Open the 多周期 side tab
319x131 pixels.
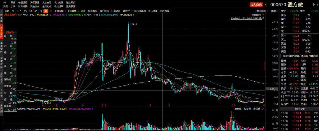(x=2, y=109)
